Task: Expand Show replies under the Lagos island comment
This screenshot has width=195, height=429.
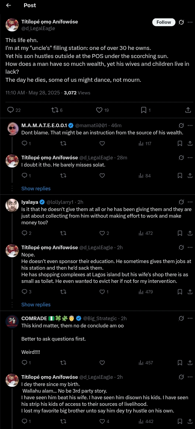Action: pyautogui.click(x=36, y=305)
